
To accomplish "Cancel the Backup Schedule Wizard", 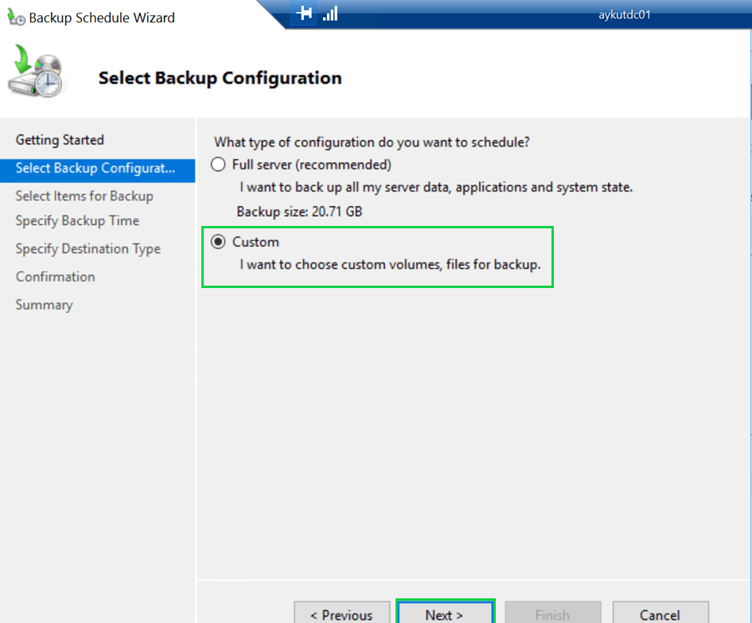I will (x=660, y=614).
